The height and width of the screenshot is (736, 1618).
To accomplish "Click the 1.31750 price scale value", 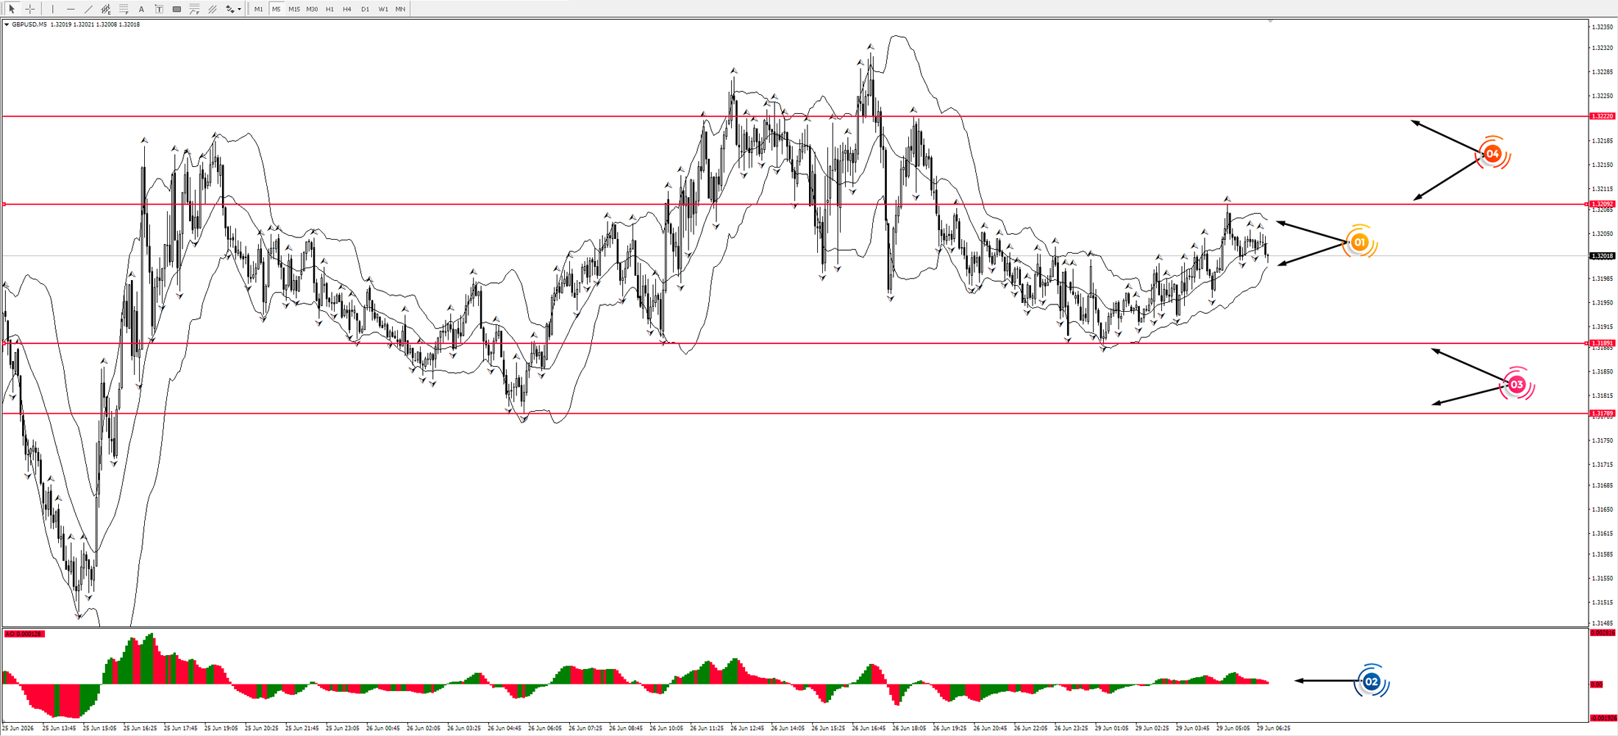I will [1603, 440].
